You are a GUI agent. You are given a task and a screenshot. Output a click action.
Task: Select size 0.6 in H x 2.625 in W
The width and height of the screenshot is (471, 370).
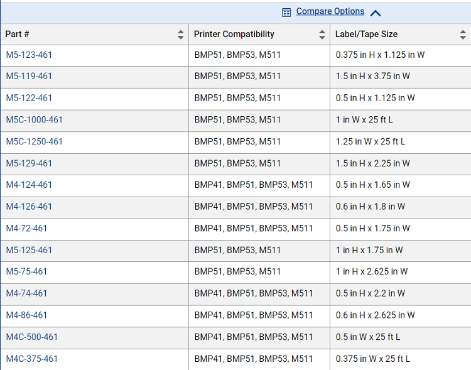click(375, 315)
